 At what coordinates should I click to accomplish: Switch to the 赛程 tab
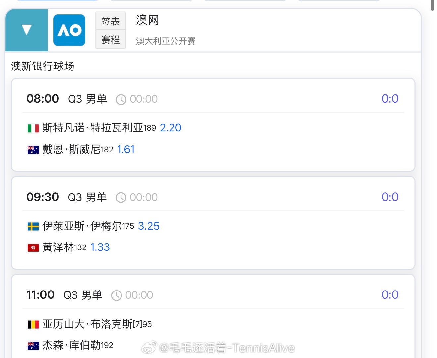(111, 40)
